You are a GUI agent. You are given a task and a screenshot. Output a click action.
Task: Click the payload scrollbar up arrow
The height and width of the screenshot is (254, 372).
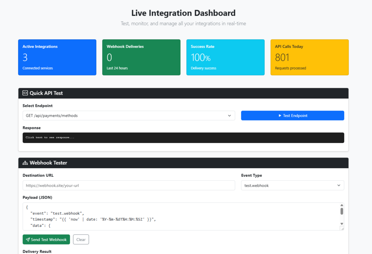pyautogui.click(x=342, y=205)
